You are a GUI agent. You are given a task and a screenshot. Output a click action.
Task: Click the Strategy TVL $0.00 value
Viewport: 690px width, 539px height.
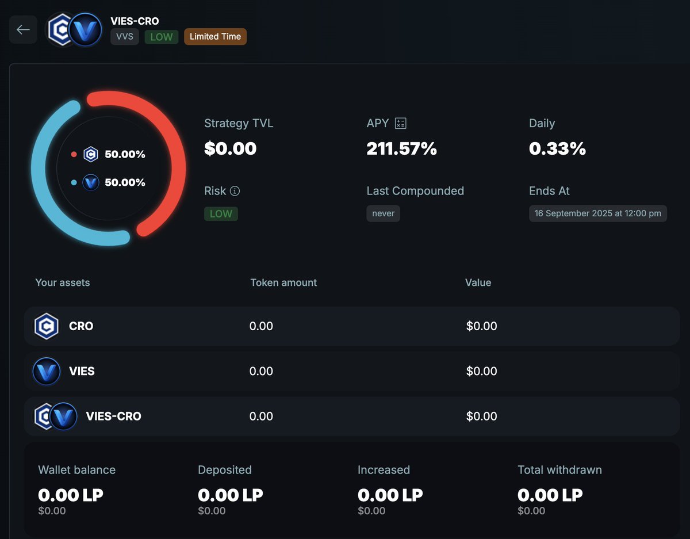coord(231,149)
